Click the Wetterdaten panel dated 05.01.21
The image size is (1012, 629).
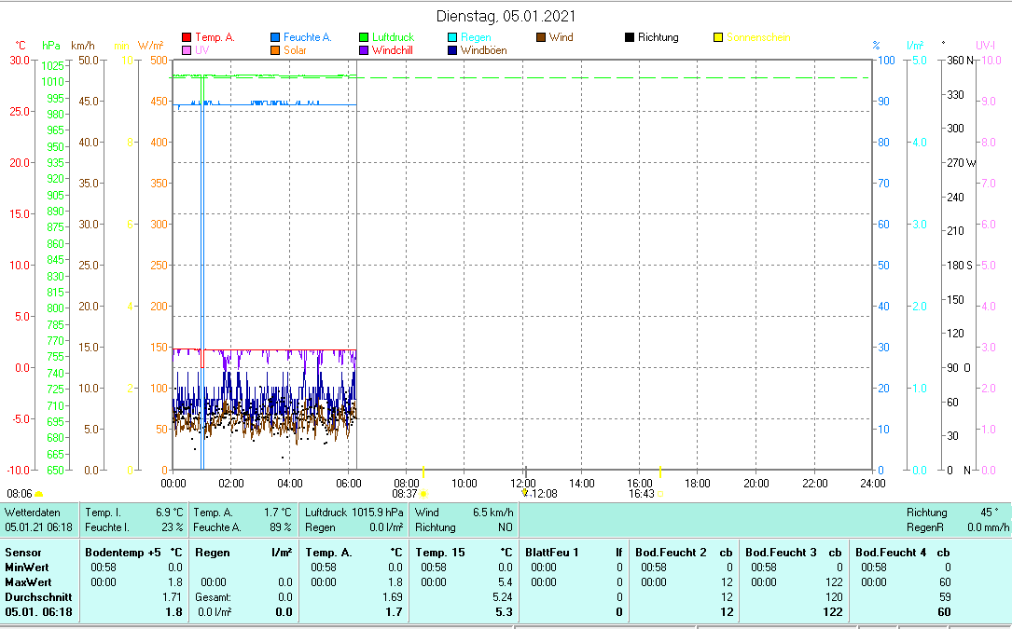point(37,518)
